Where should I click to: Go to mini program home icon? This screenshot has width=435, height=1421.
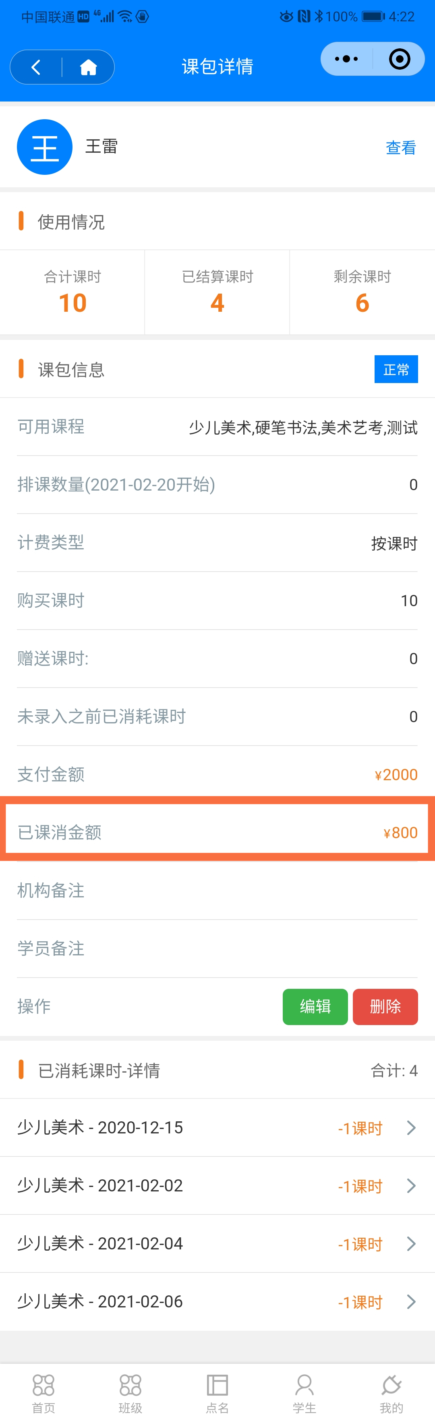[88, 67]
